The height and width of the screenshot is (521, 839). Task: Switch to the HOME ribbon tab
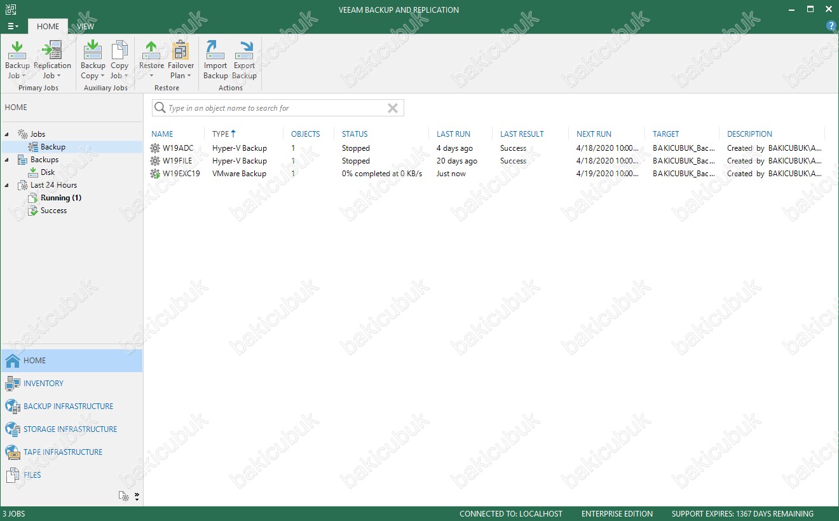[x=48, y=26]
